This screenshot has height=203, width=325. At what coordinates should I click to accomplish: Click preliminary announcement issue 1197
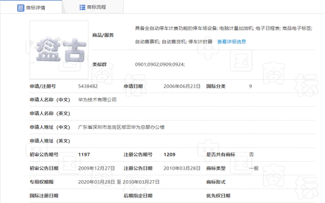click(x=84, y=155)
